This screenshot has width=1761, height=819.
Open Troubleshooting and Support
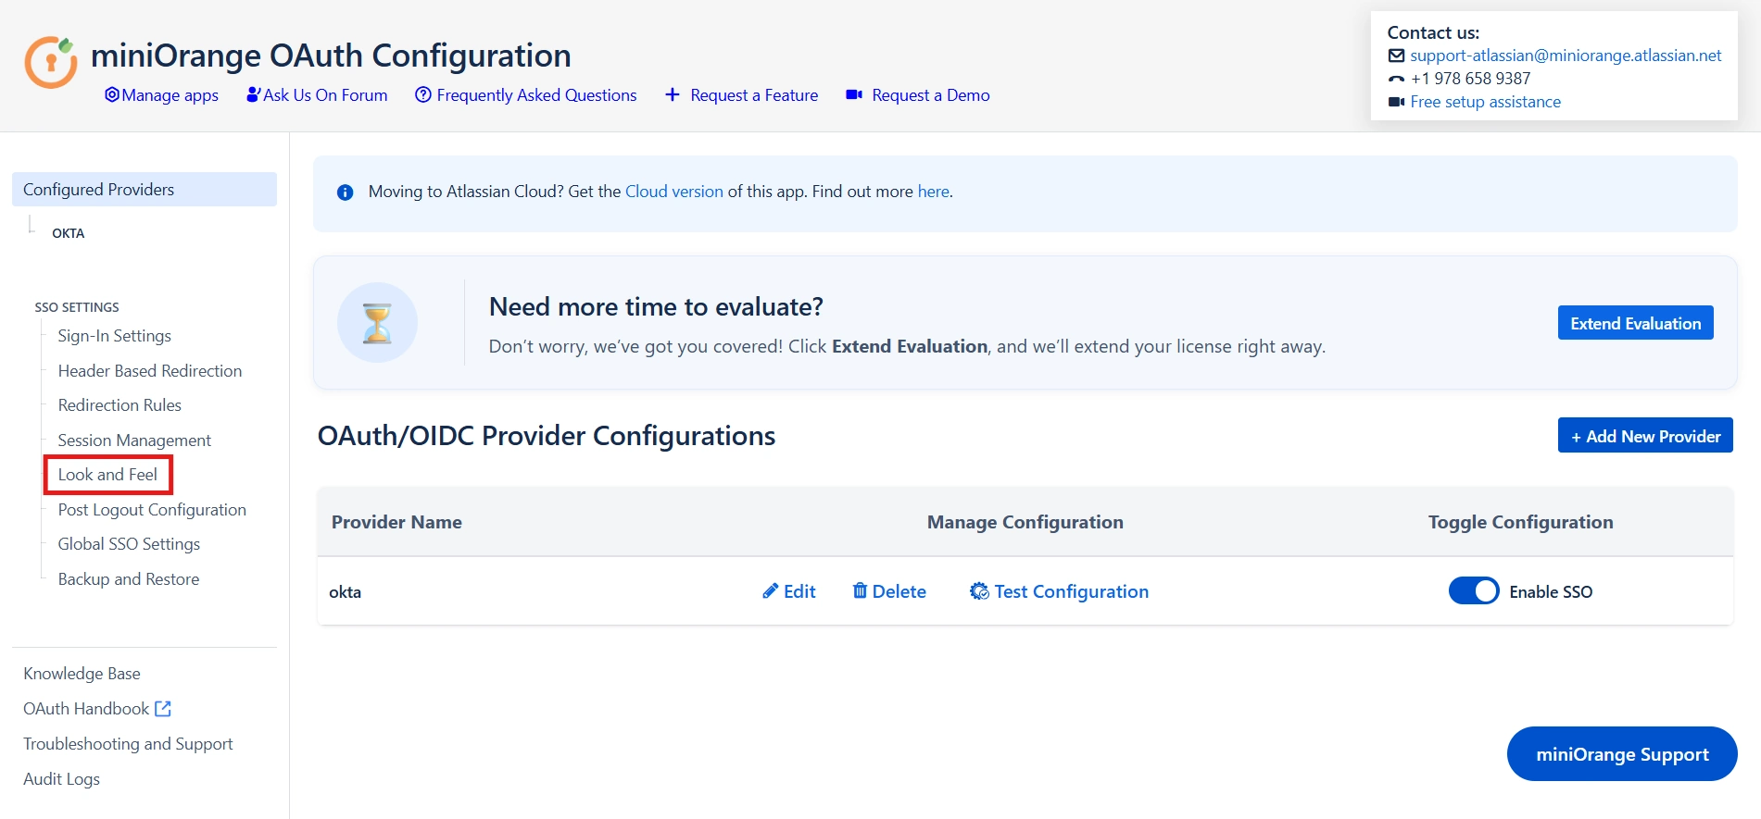point(128,744)
